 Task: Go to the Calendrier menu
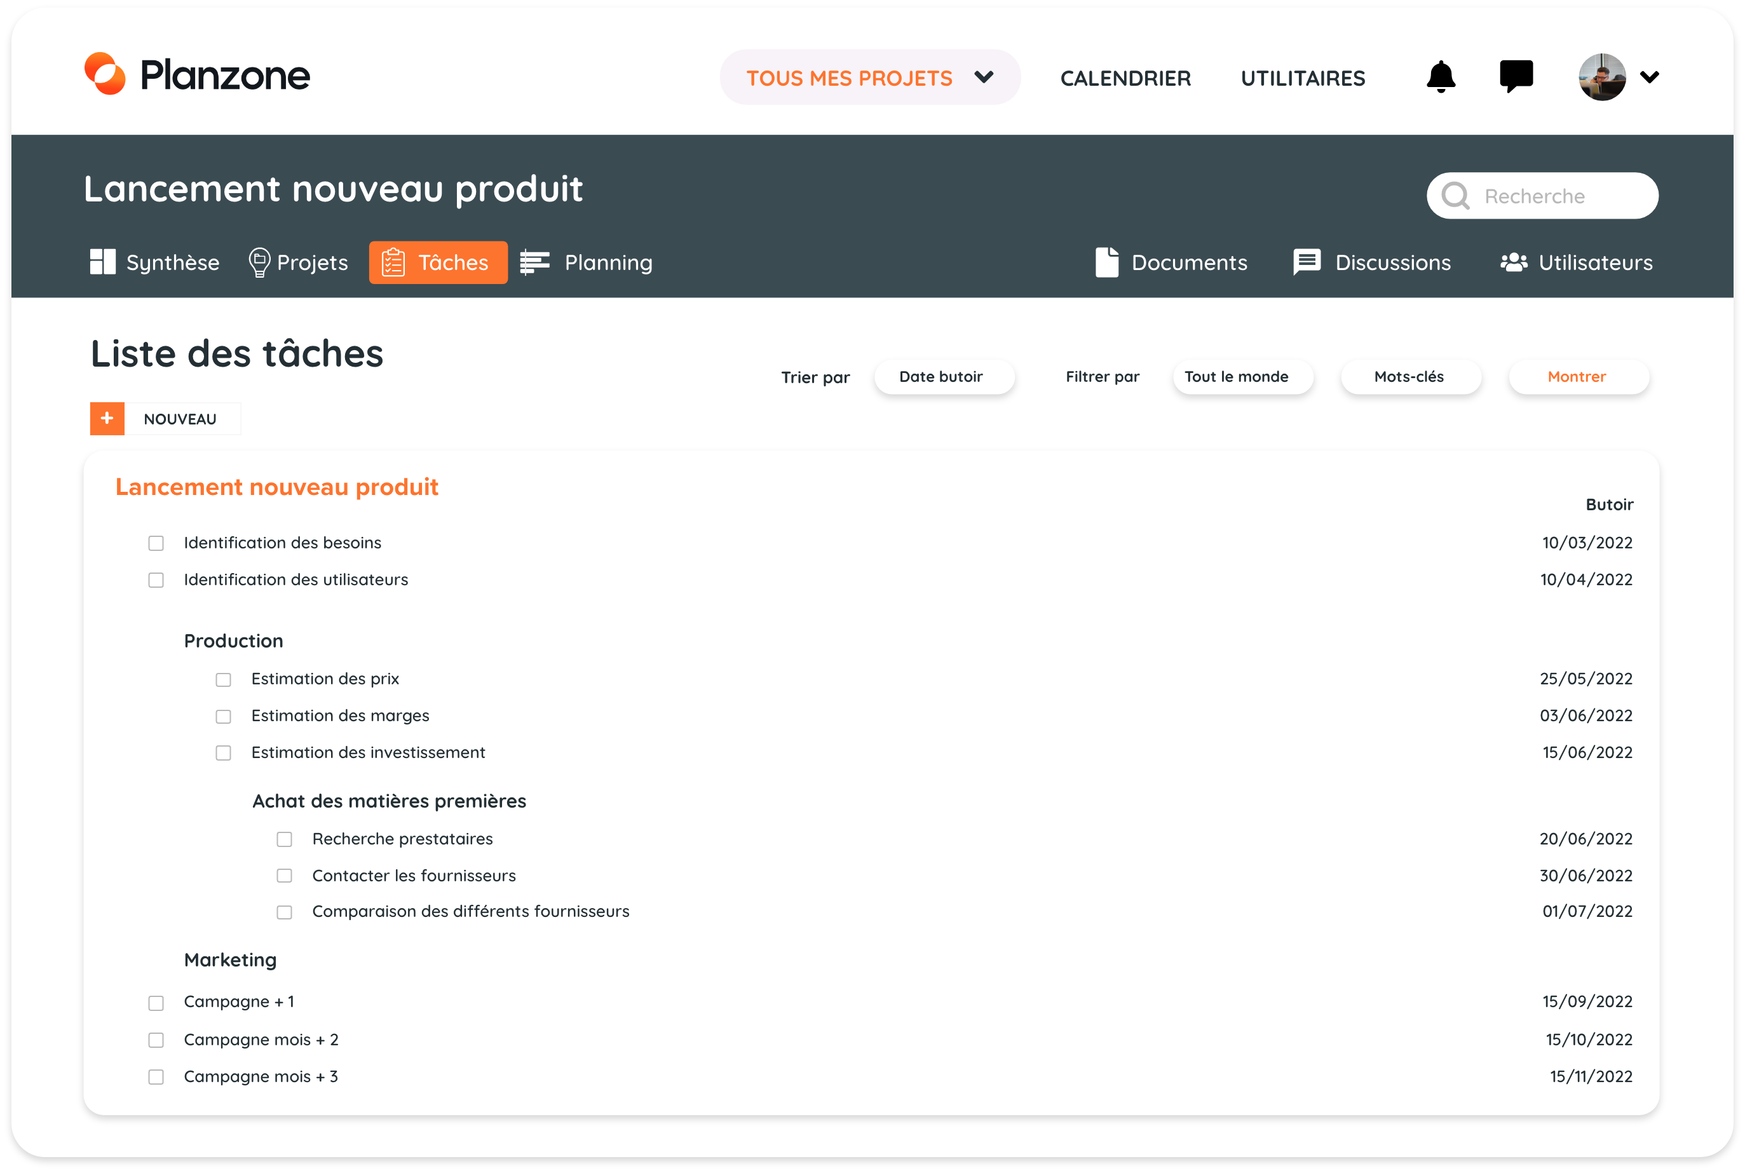(x=1125, y=78)
